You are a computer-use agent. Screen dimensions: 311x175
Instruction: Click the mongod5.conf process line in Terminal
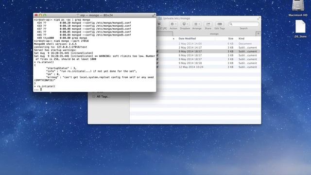(x=84, y=35)
